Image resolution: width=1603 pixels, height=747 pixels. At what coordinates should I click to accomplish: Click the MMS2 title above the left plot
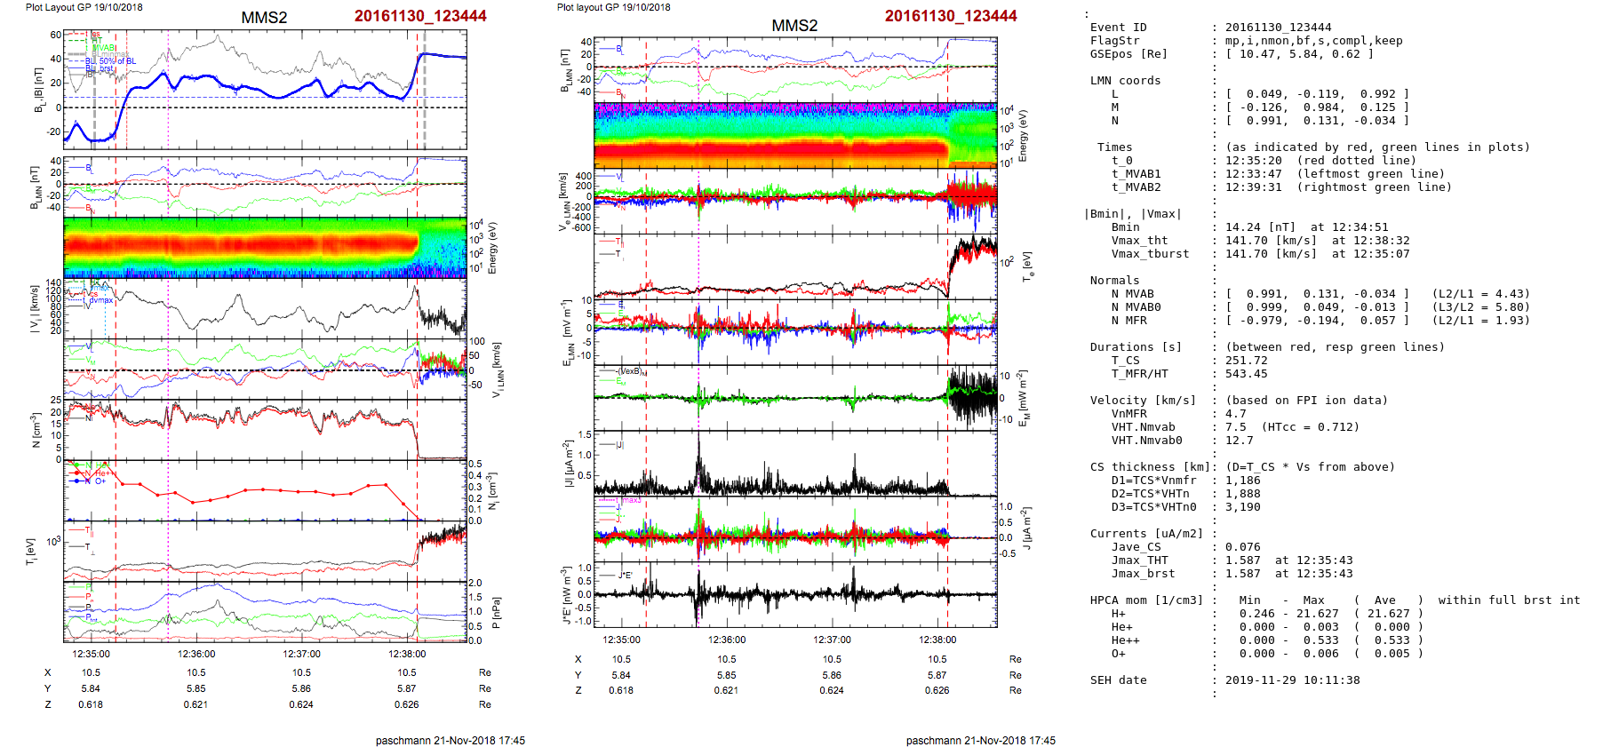click(x=264, y=18)
